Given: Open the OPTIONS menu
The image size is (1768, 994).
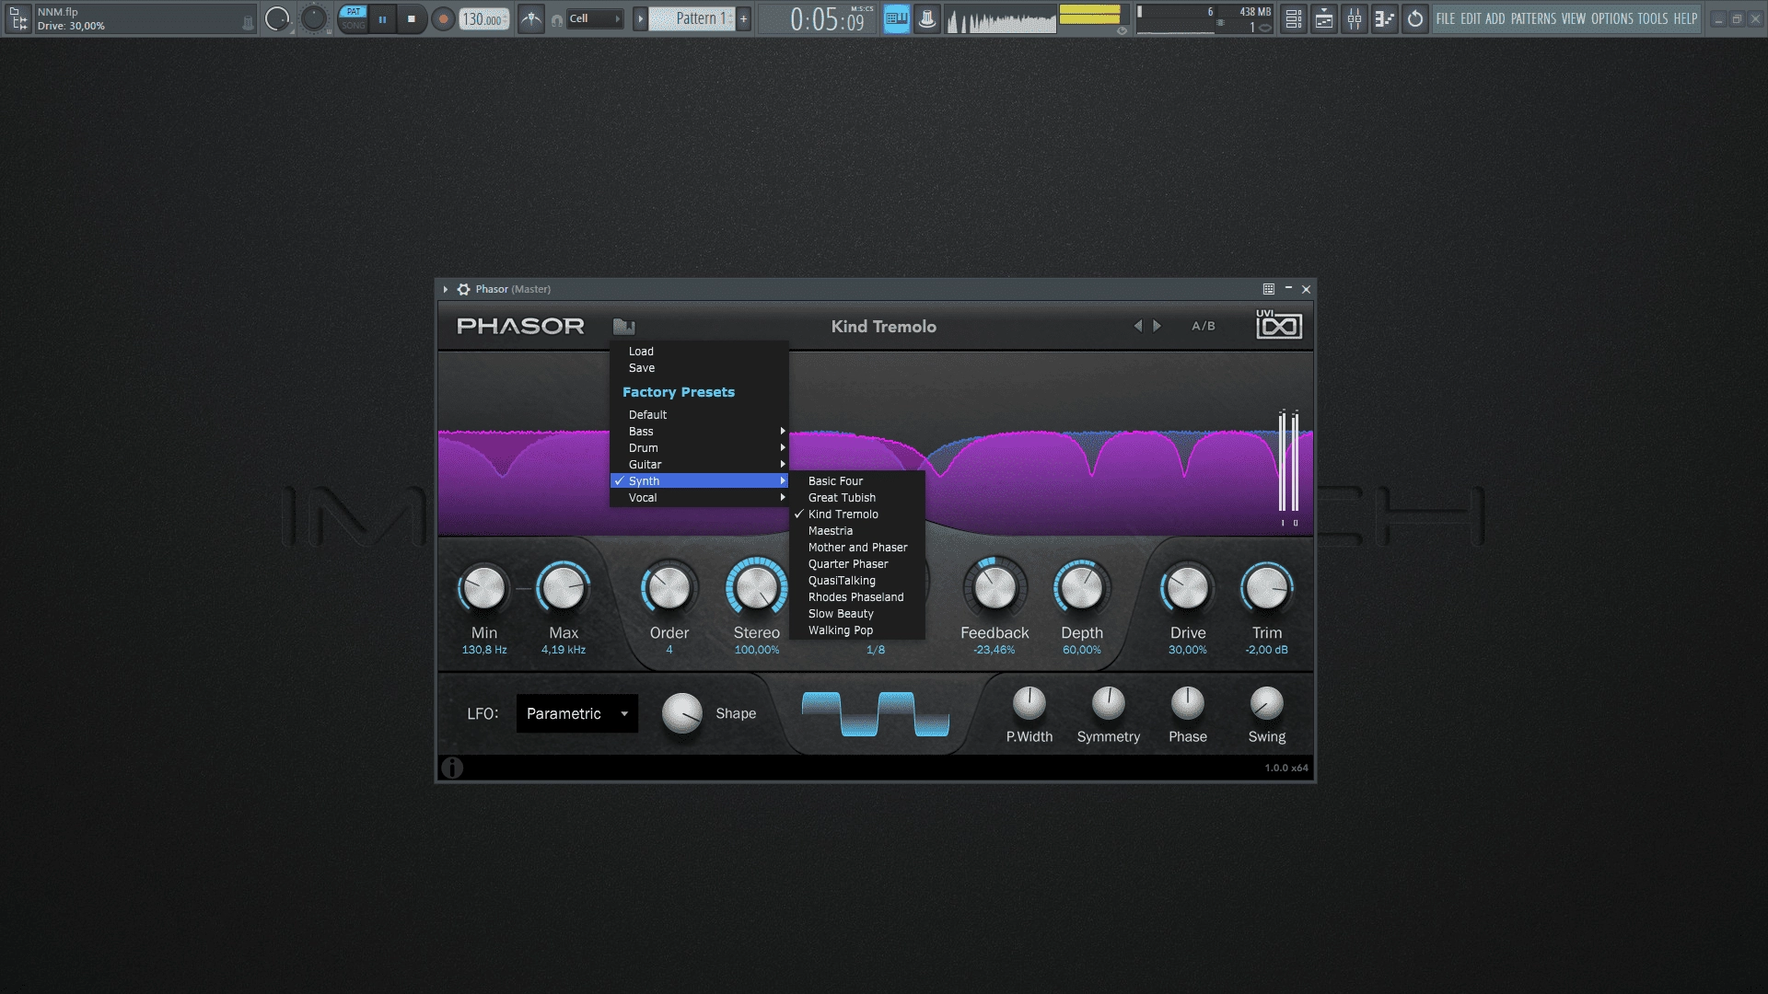Looking at the screenshot, I should click(x=1612, y=18).
